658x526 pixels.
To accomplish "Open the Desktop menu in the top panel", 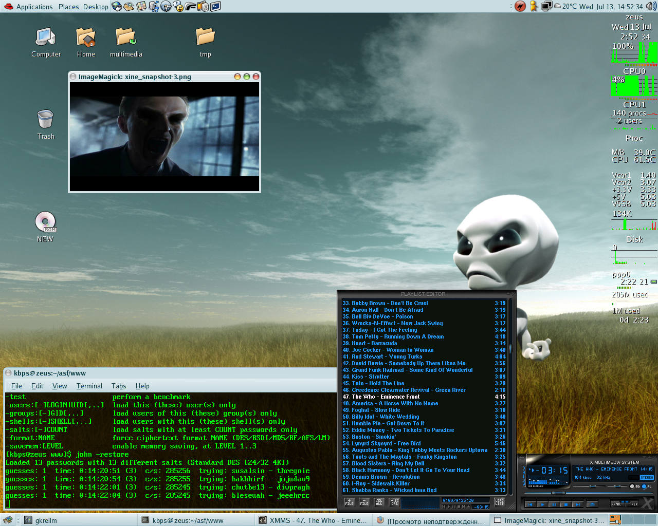I will [x=96, y=7].
